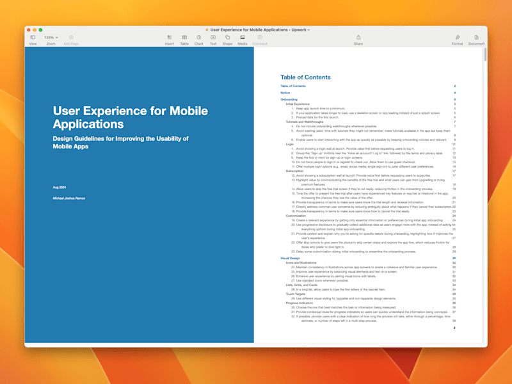
Task: Click the author name 'Michael Joshua Ramos'
Action: (x=69, y=198)
